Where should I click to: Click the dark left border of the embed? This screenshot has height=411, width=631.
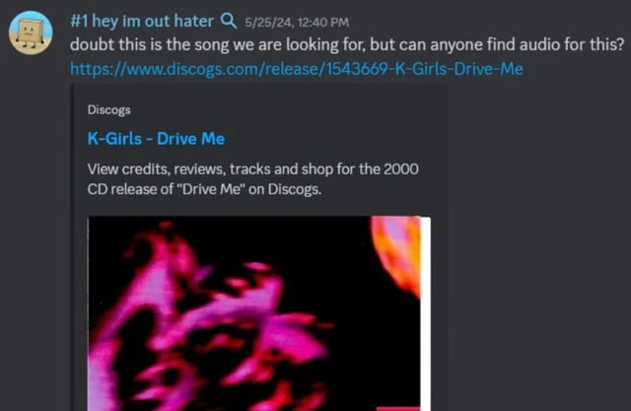pos(72,247)
